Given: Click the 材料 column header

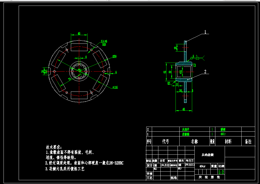Looking at the screenshot, I should pyautogui.click(x=228, y=142).
